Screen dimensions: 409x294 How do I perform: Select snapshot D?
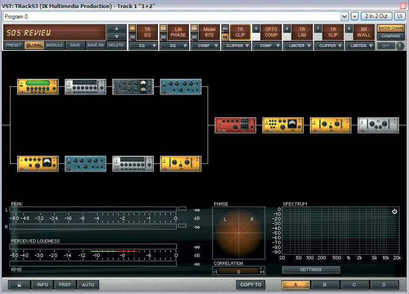pos(384,285)
